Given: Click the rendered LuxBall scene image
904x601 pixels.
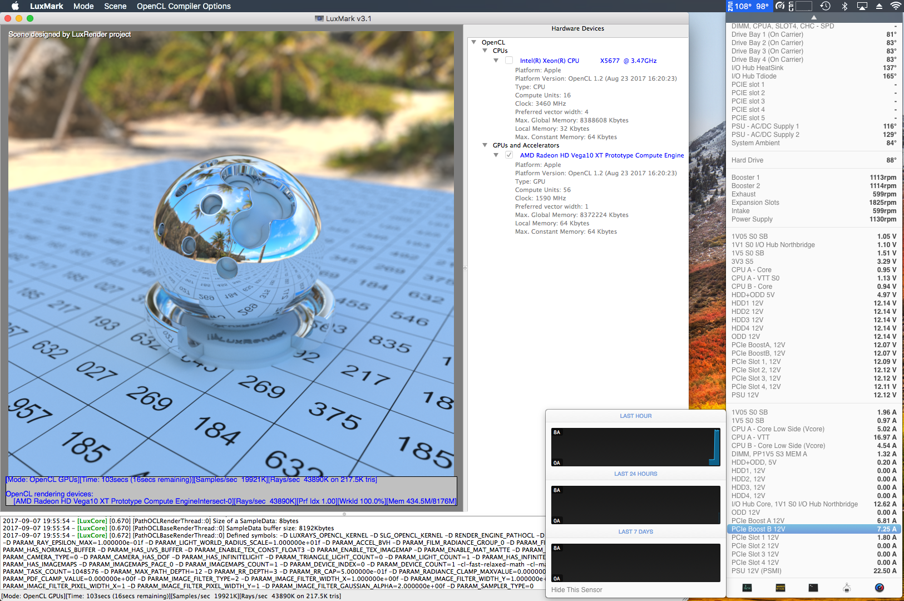Looking at the screenshot, I should (x=231, y=254).
